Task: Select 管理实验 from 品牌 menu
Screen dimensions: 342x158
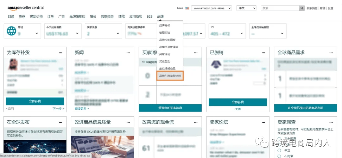Action: [x=165, y=33]
